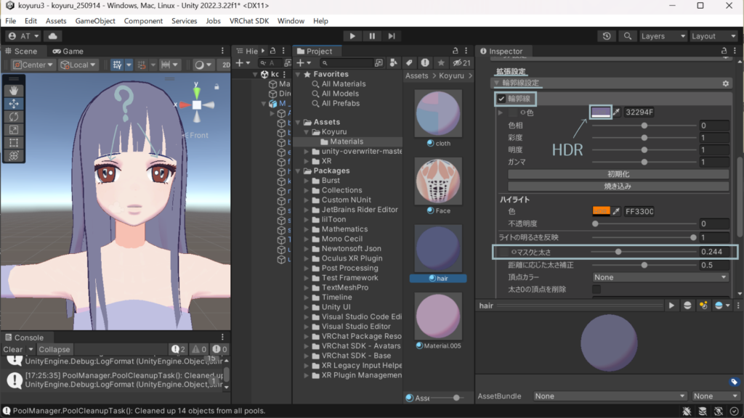Open the 頂点カラー dropdown set to None
Screen dimensions: 744x418
coord(660,277)
